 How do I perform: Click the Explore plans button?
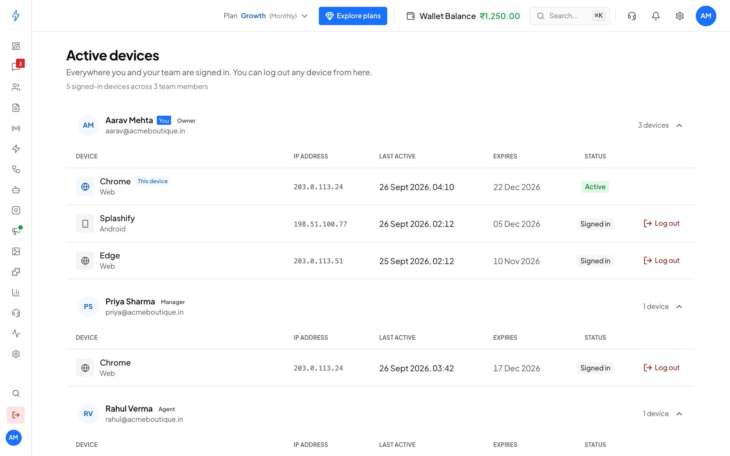point(353,16)
